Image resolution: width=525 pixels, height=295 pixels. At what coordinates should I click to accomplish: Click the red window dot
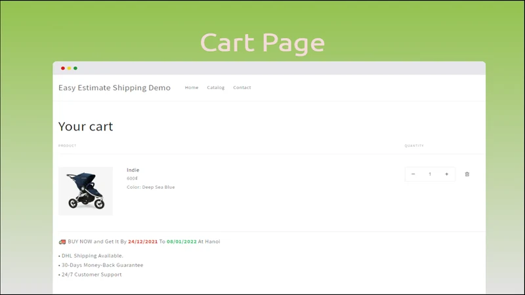[62, 68]
